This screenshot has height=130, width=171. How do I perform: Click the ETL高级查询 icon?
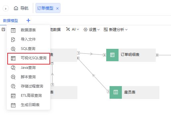13,96
